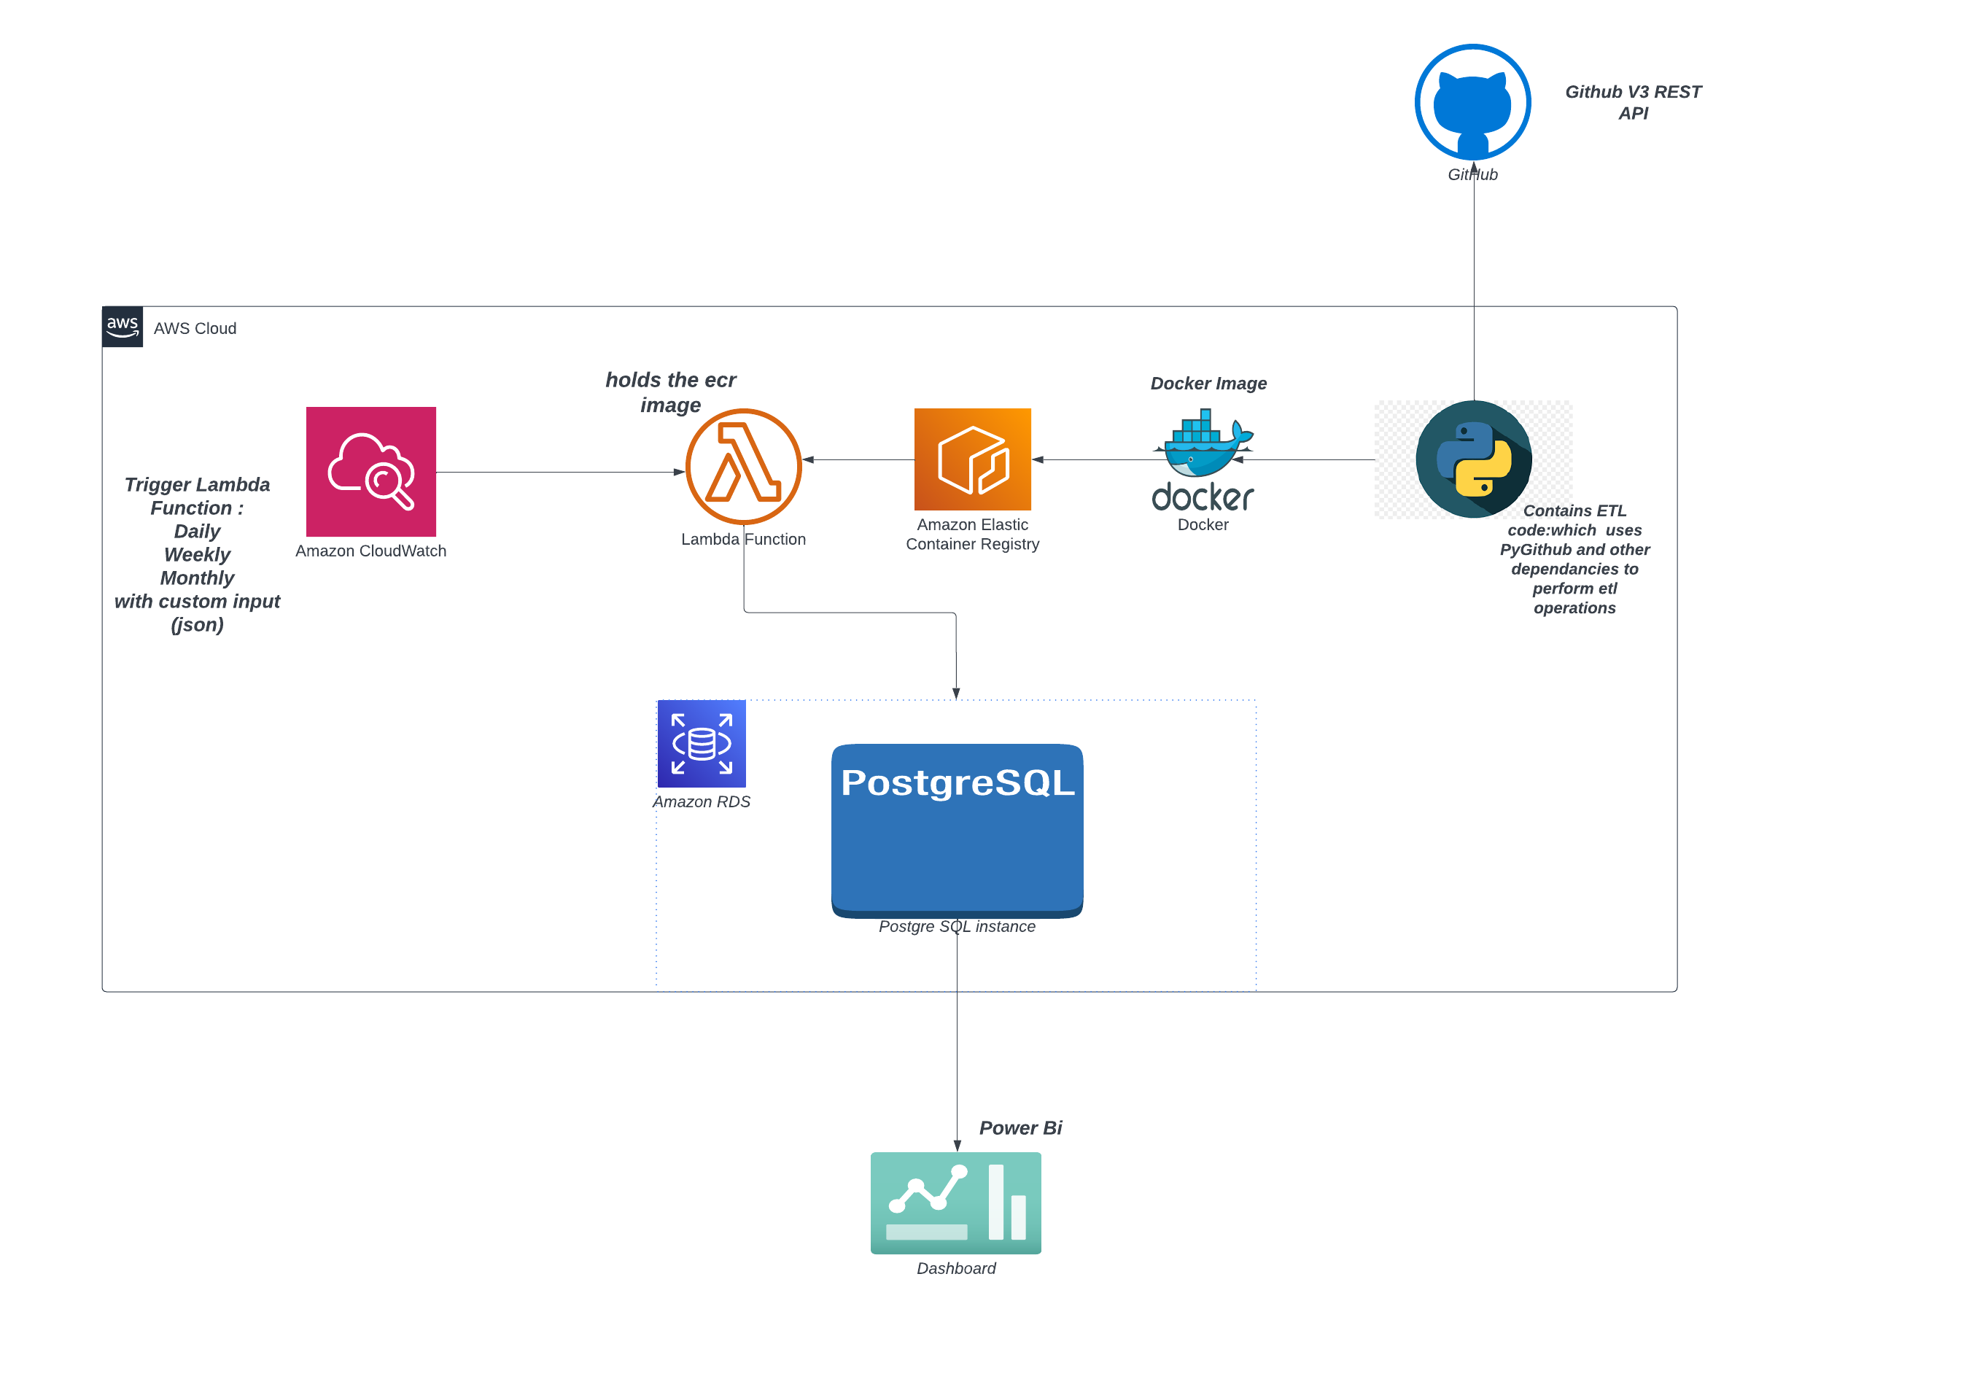
Task: Select the Power BI Dashboard icon
Action: pos(955,1203)
